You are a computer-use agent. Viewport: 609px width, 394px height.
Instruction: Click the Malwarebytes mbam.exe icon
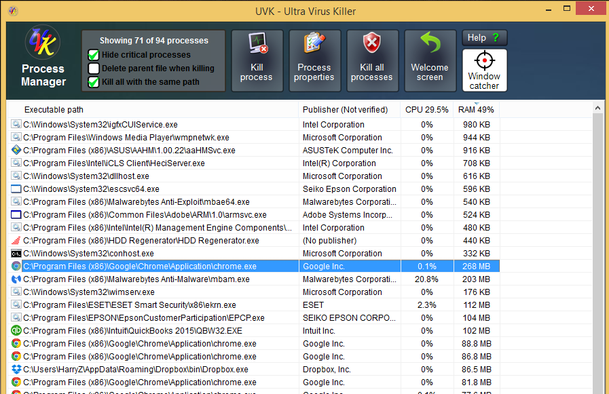pyautogui.click(x=16, y=279)
